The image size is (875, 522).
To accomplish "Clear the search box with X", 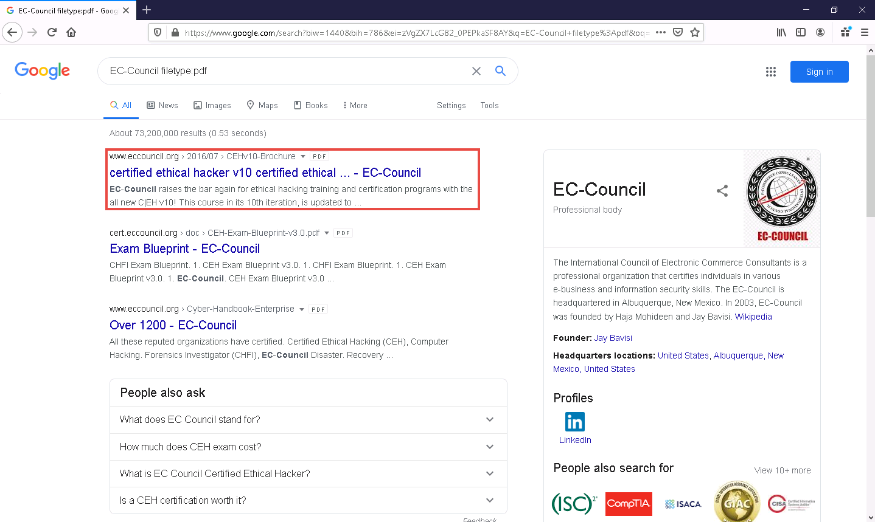I will tap(476, 71).
